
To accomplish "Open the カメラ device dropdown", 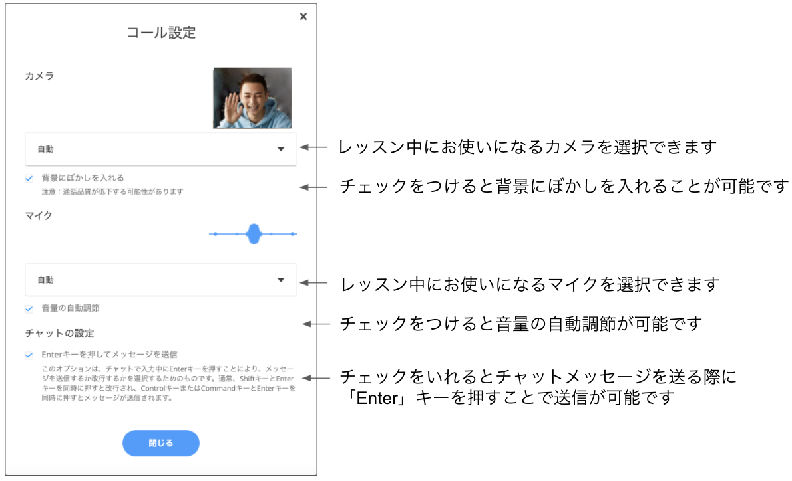I will (160, 149).
